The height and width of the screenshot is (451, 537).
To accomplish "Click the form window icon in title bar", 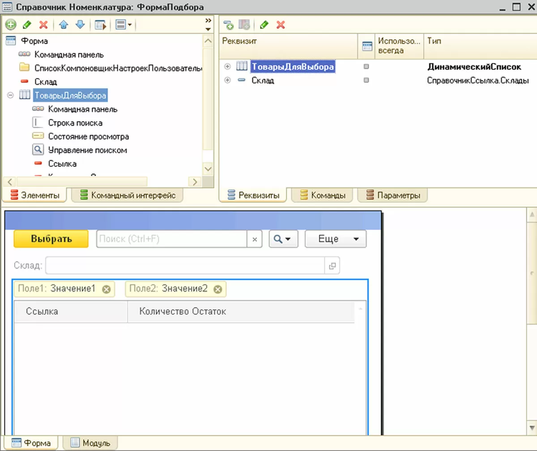I will click(7, 7).
